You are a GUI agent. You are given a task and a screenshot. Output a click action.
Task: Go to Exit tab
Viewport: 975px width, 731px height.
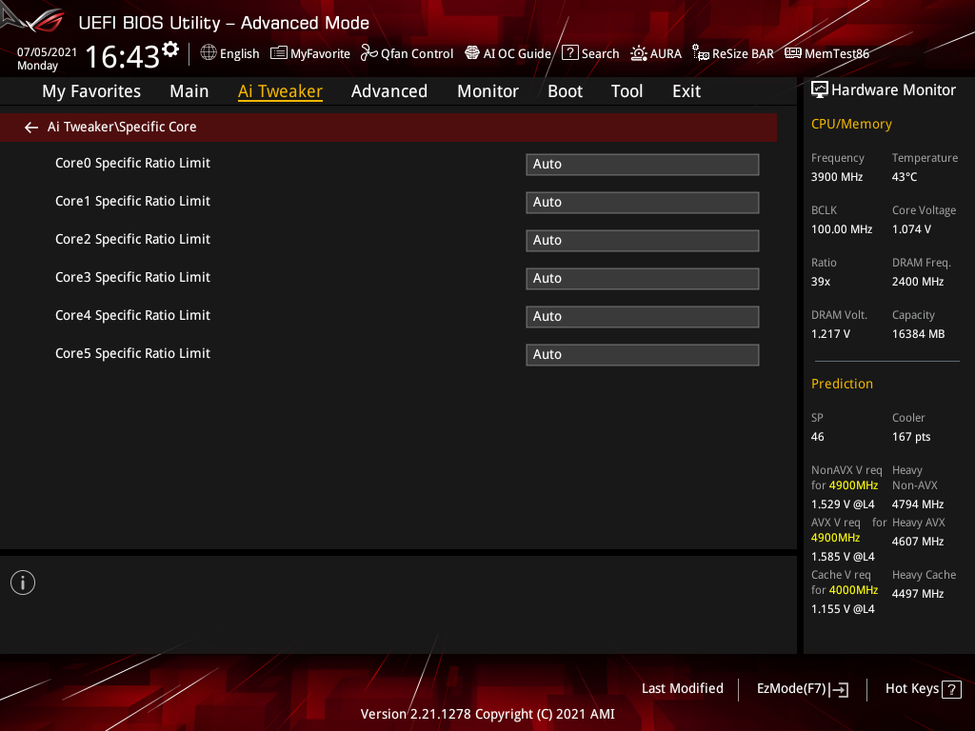[686, 91]
